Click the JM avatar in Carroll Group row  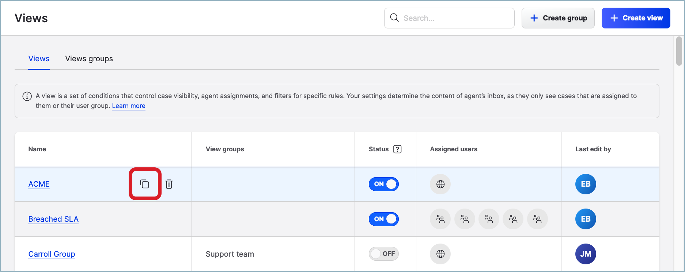586,254
